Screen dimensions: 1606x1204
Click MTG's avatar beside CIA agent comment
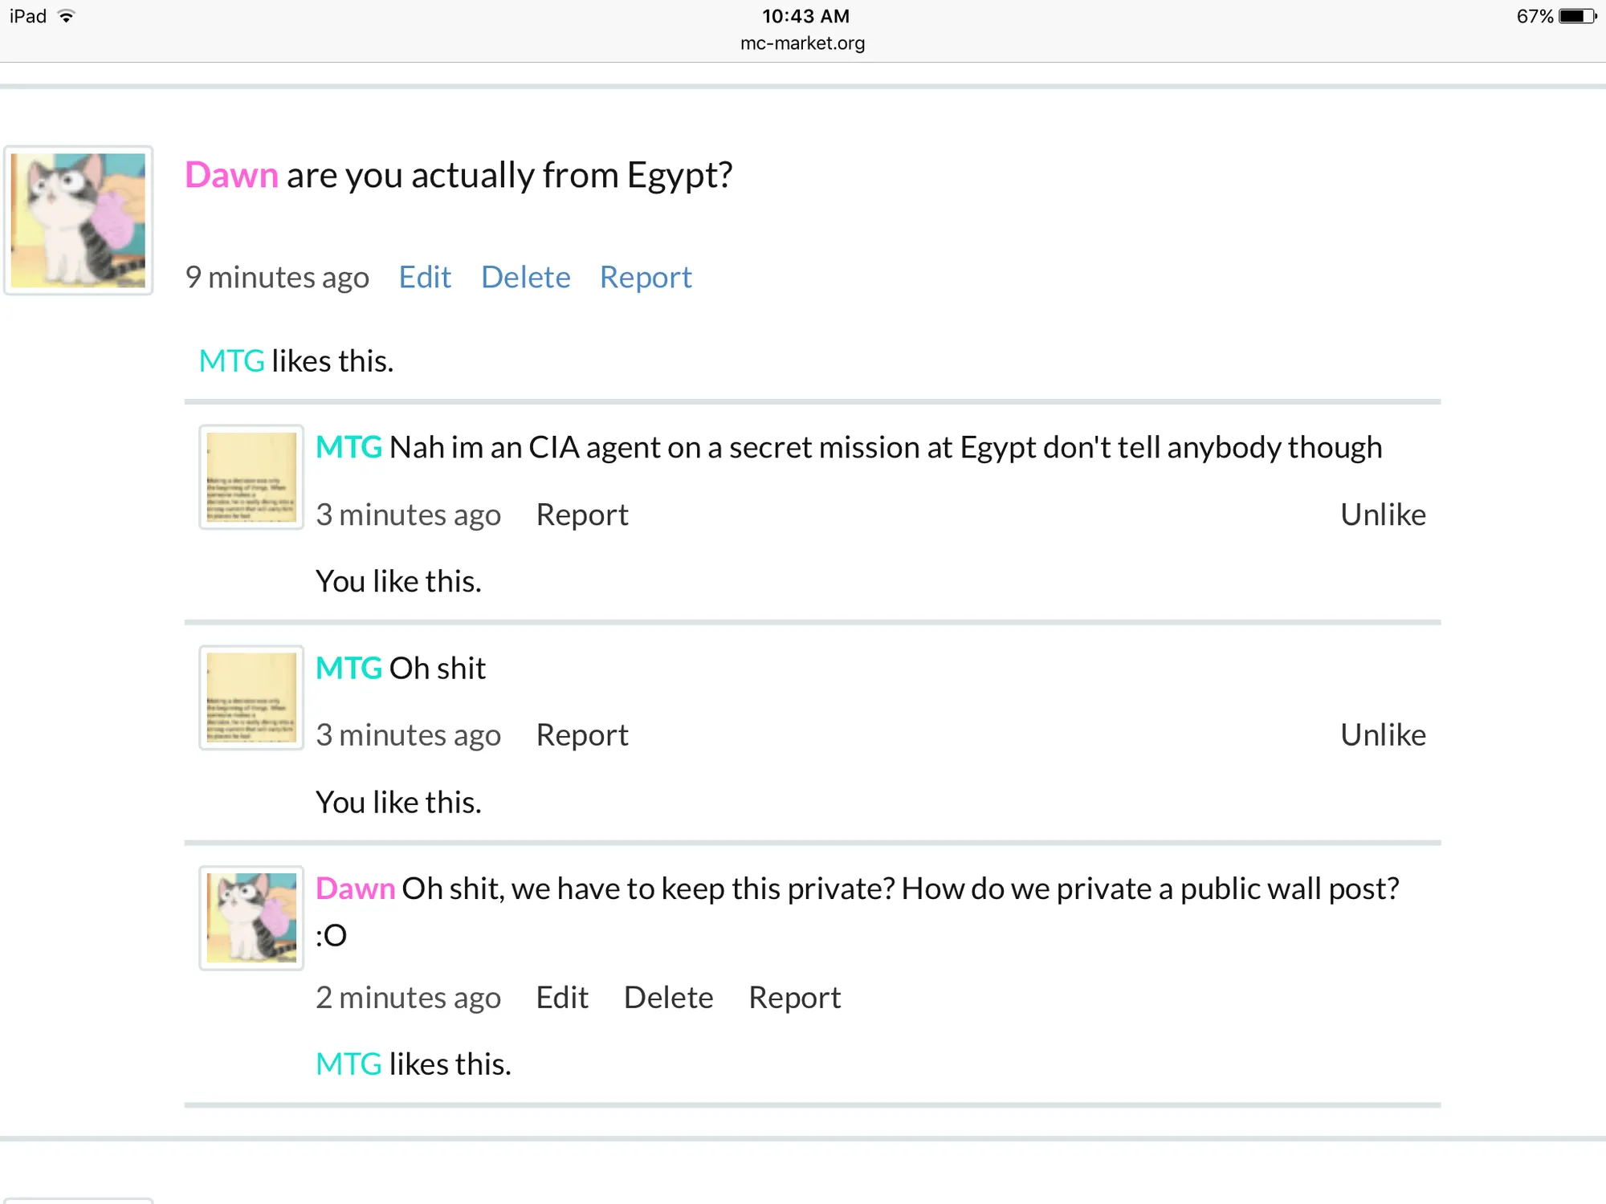tap(251, 477)
